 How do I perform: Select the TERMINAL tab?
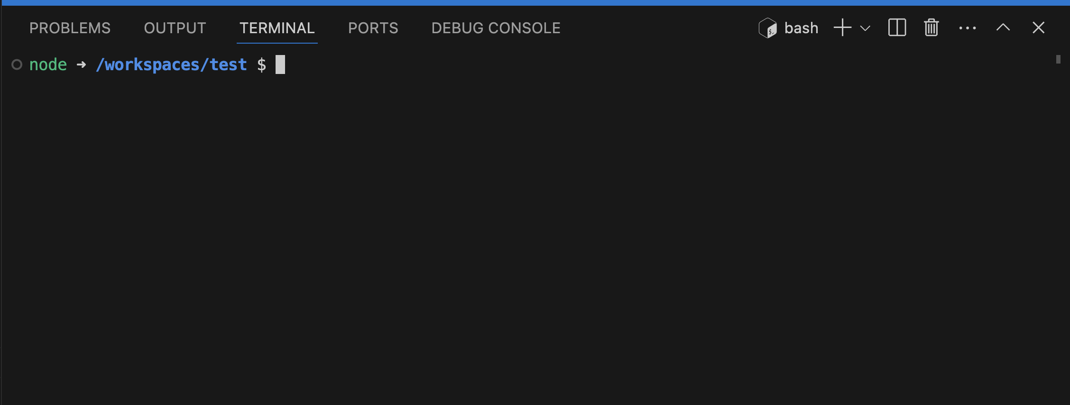pos(277,28)
